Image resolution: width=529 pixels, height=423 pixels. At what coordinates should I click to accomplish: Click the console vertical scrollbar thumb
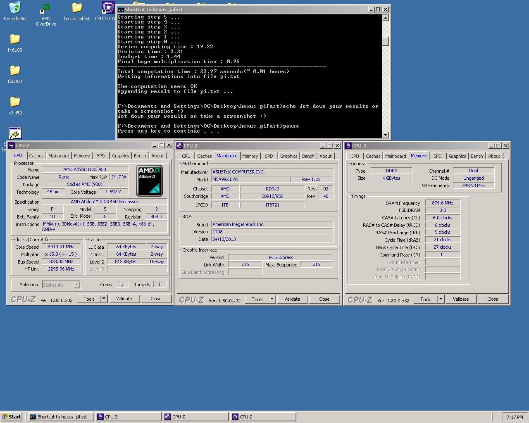(386, 41)
